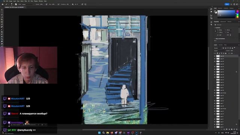Create a new layer icon
The height and width of the screenshot is (135, 240).
click(234, 129)
